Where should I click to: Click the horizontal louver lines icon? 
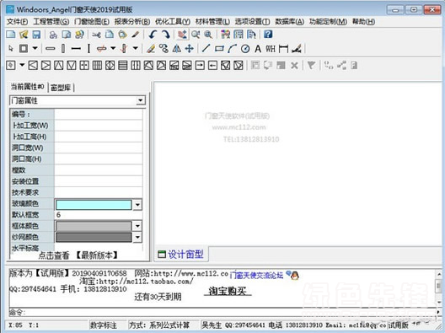pos(122,66)
